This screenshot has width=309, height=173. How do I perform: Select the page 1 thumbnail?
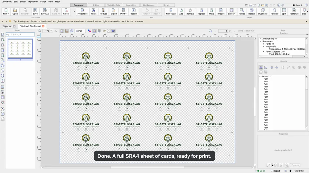coord(20,48)
